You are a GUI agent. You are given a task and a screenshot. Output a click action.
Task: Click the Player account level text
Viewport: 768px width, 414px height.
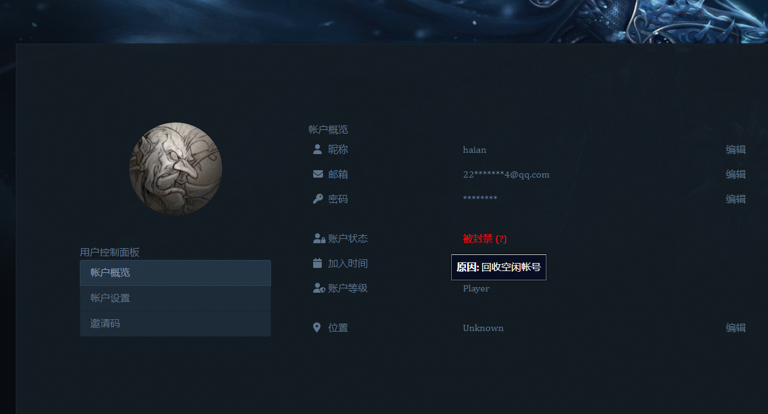click(476, 288)
